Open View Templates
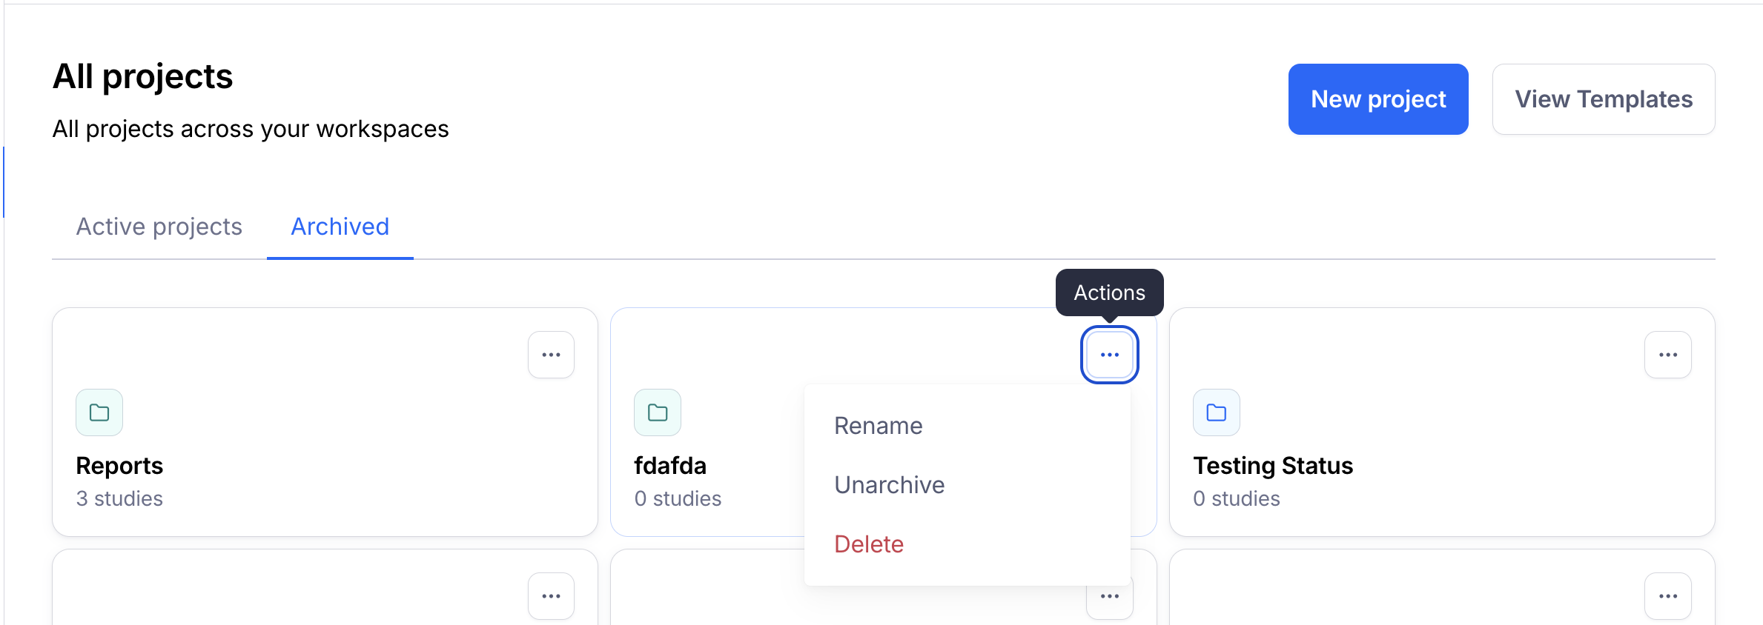 (x=1604, y=99)
